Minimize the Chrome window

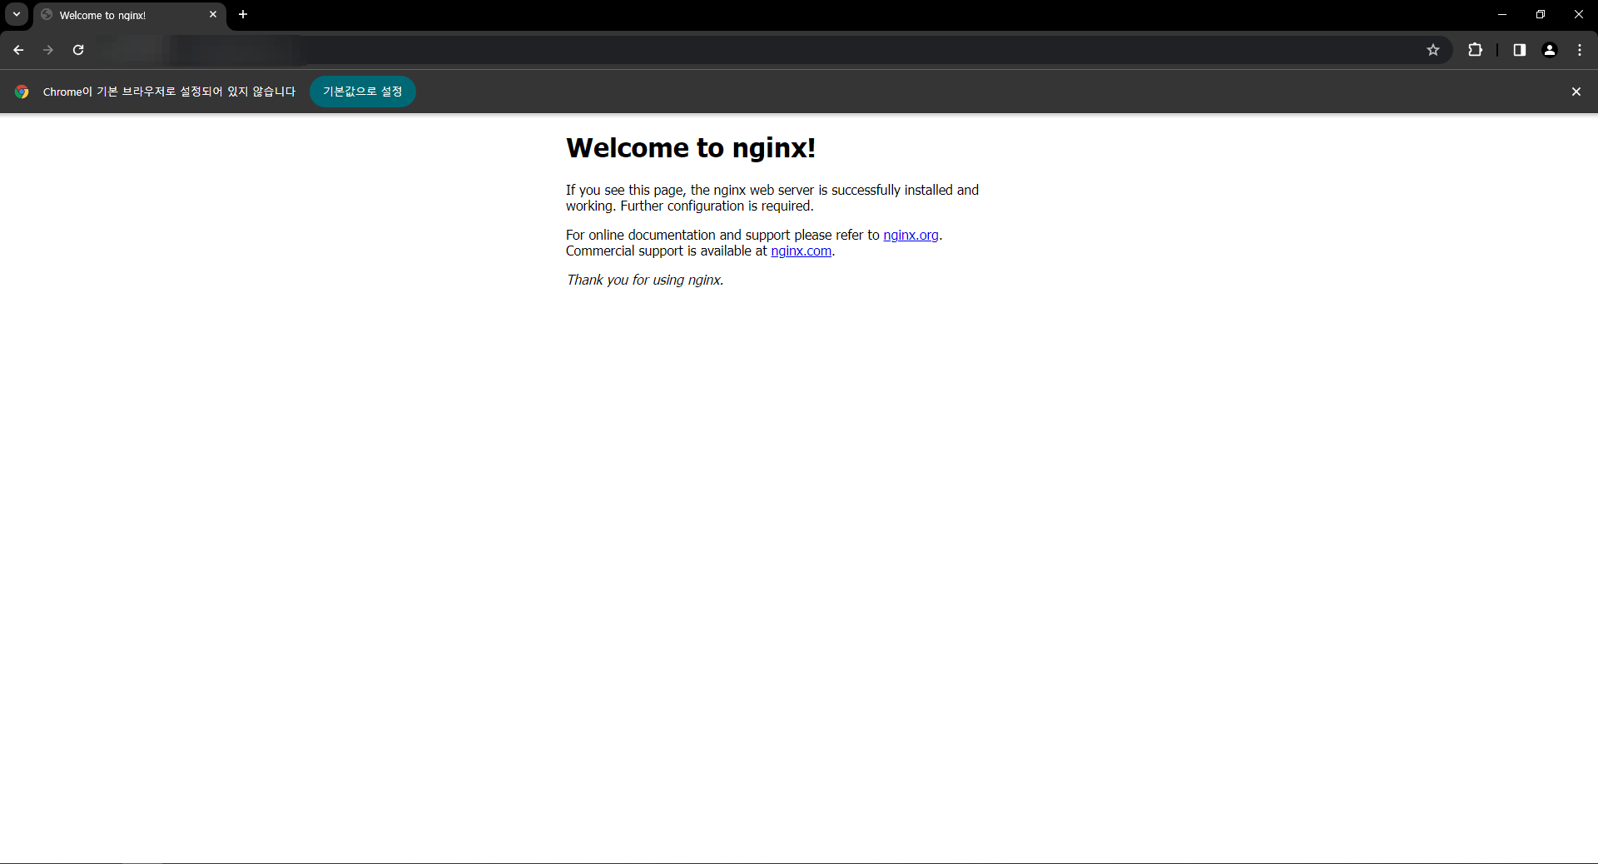click(x=1502, y=14)
